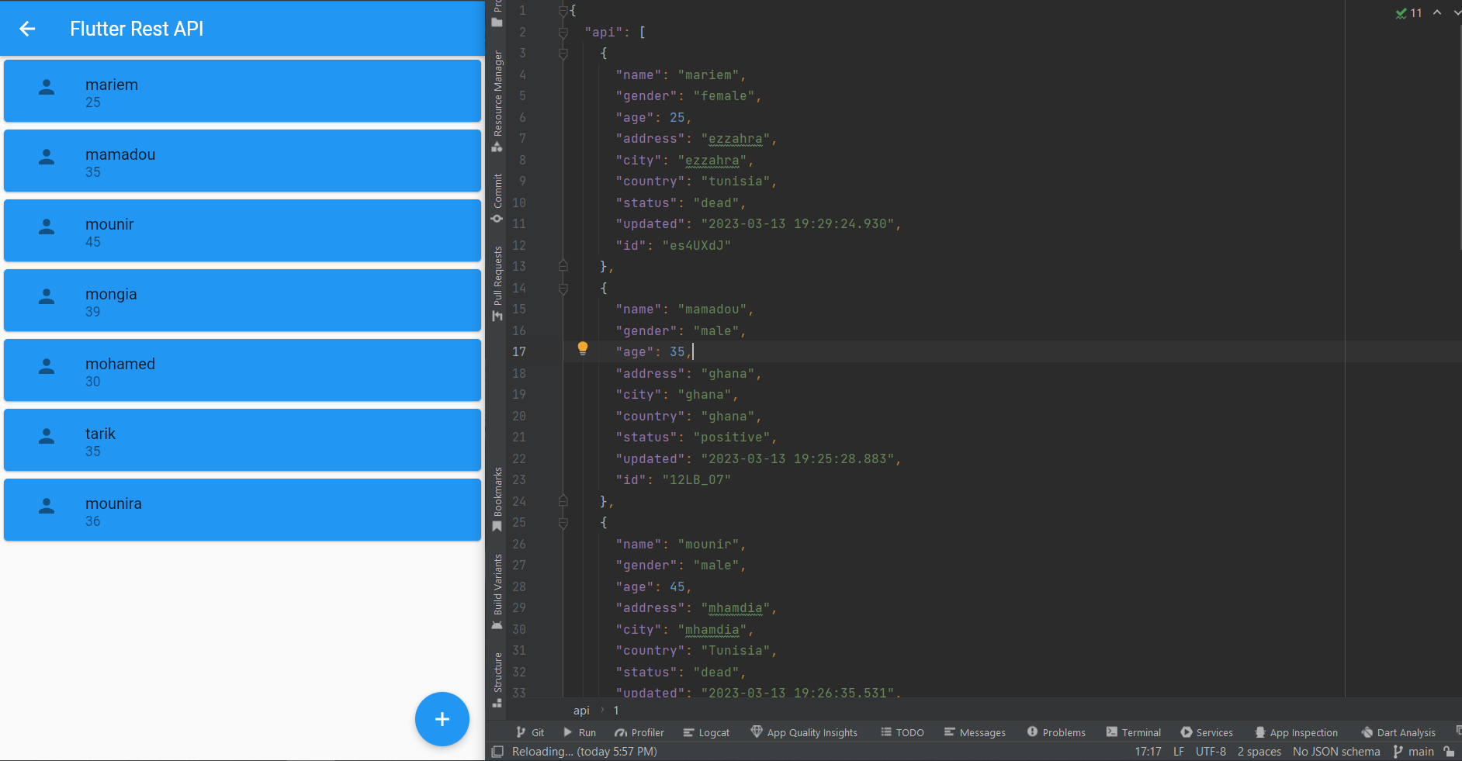Open the mariem list card
The width and height of the screenshot is (1462, 761).
(x=242, y=91)
